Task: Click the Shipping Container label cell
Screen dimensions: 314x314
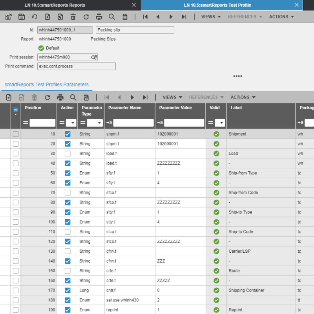Action: pyautogui.click(x=261, y=290)
